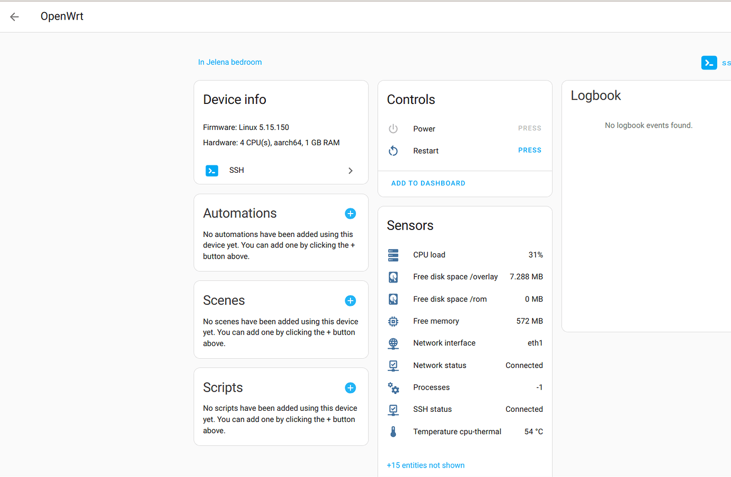Click the disk icon beside Free disk space /overlay
731x477 pixels.
click(x=393, y=277)
